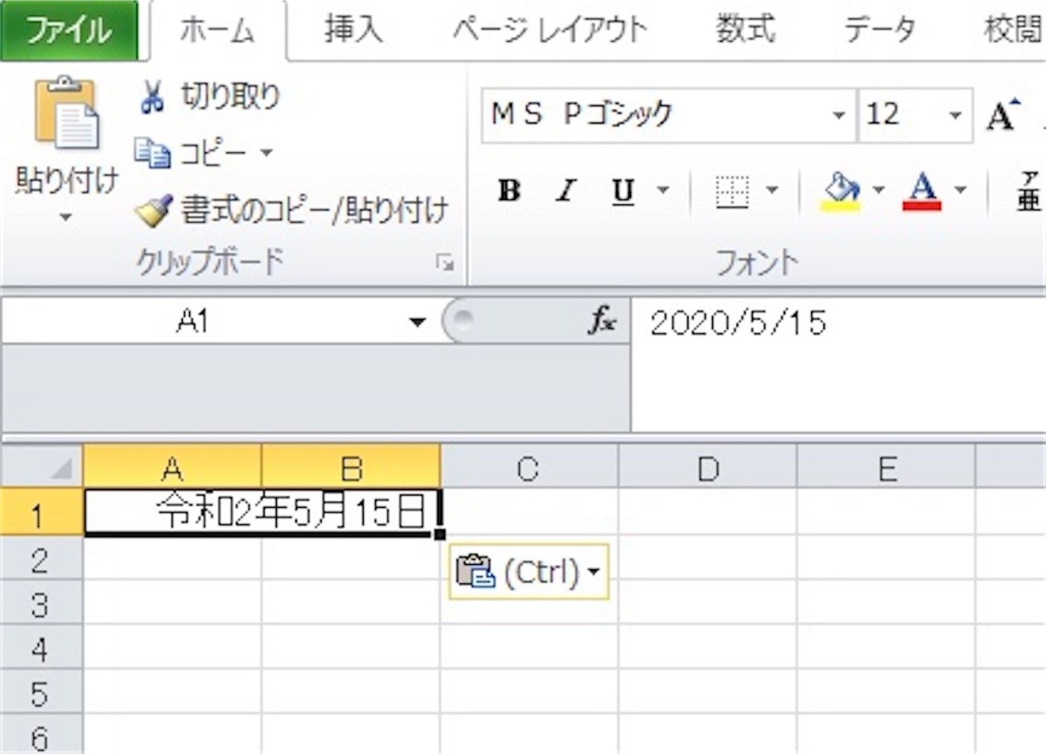The width and height of the screenshot is (1046, 754).
Task: Increase font size with large A icon
Action: [1003, 115]
